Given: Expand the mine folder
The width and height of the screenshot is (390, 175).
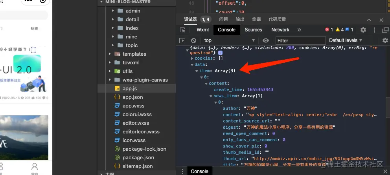Looking at the screenshot, I should point(113,37).
